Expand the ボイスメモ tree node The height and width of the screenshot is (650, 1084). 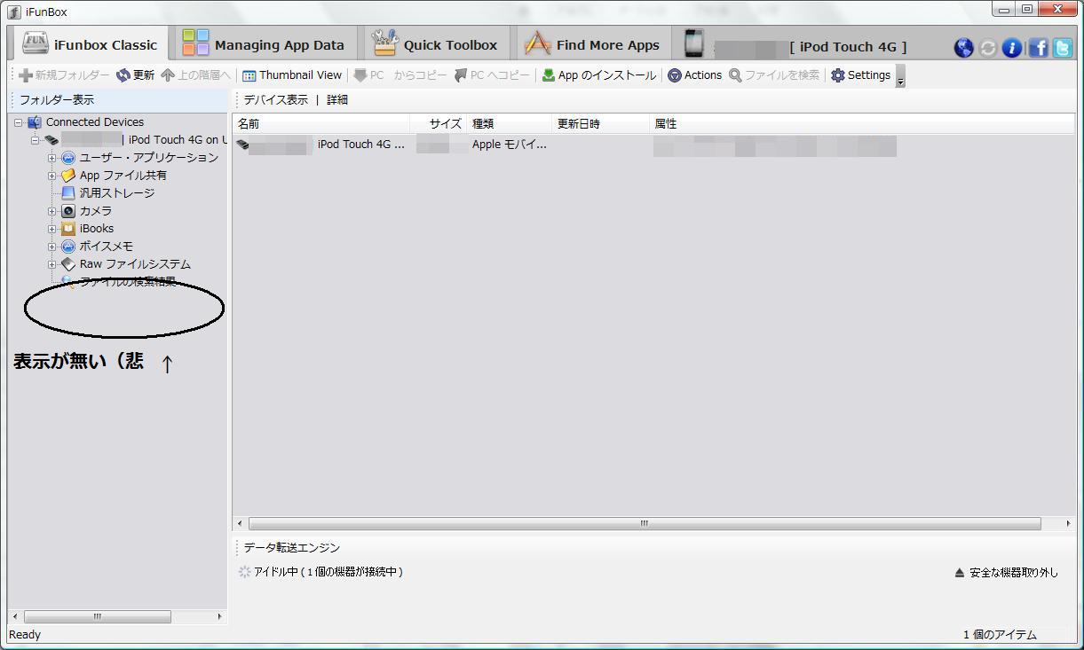(x=51, y=247)
